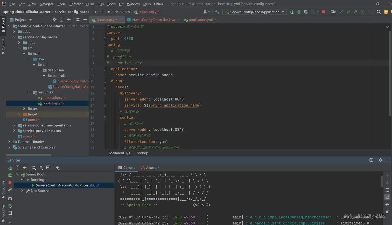Toggle the Favorites tool window stripe button
The height and width of the screenshot is (225, 392).
[x=3, y=213]
